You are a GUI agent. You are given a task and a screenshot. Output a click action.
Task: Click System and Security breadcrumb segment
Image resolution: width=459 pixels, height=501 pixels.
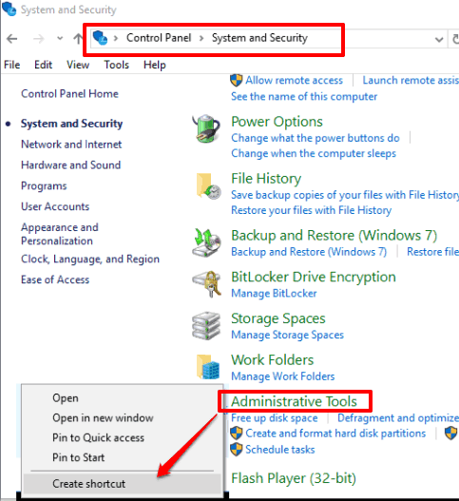click(259, 38)
